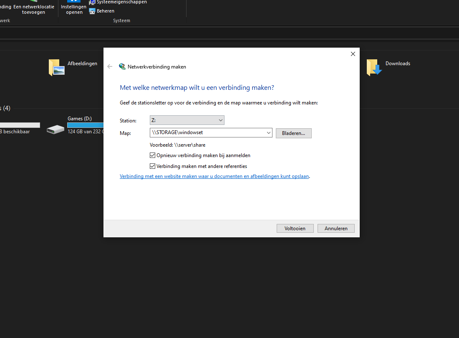Open the Station drive letter dropdown

tap(187, 120)
